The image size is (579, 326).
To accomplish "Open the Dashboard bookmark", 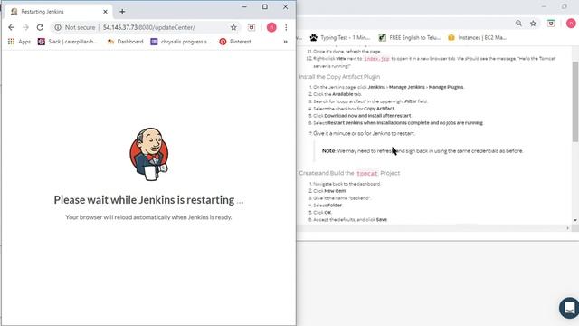I will tap(125, 42).
